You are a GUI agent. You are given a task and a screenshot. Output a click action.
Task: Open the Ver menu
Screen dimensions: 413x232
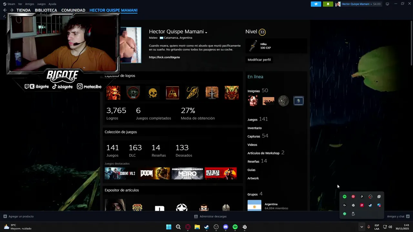(20, 4)
